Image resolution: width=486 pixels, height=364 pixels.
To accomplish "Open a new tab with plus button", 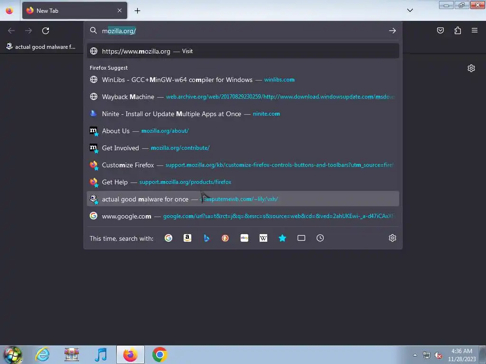I will (x=137, y=10).
